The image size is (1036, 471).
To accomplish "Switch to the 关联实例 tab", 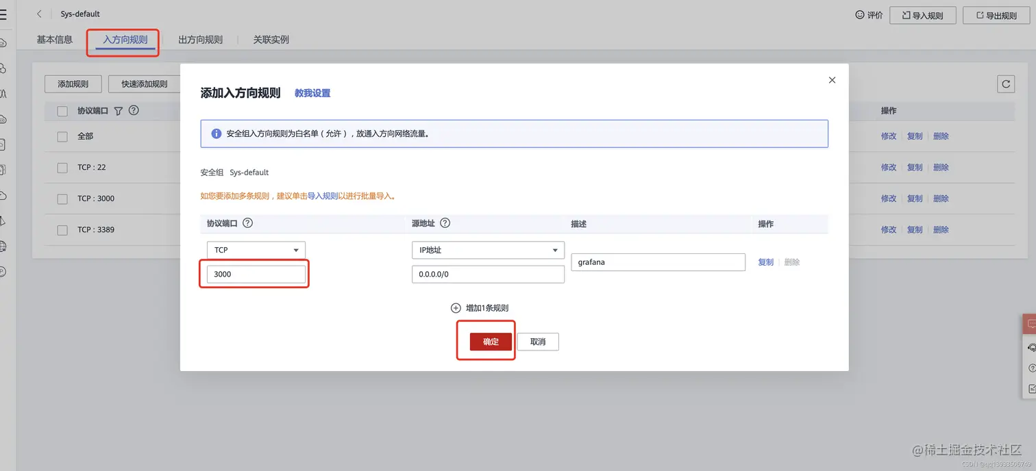I will (271, 40).
